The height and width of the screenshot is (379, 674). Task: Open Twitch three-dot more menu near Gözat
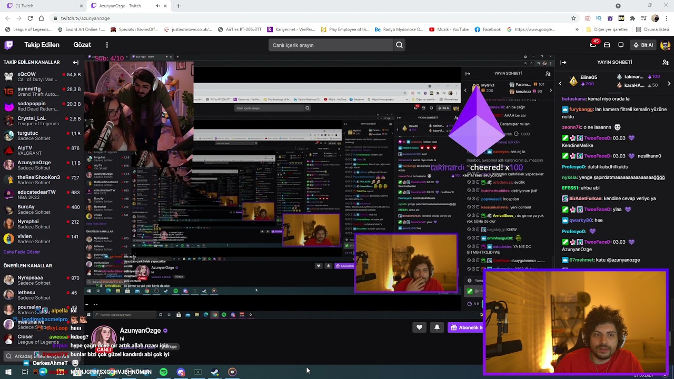point(107,45)
